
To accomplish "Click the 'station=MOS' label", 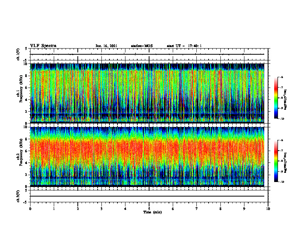I will coord(142,46).
